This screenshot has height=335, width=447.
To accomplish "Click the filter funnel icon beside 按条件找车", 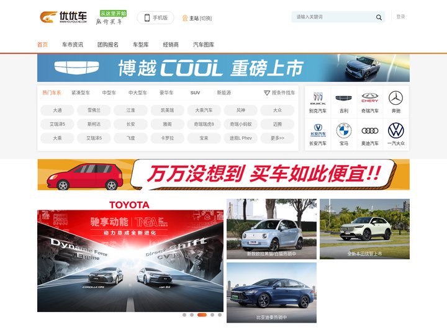I will (x=267, y=93).
